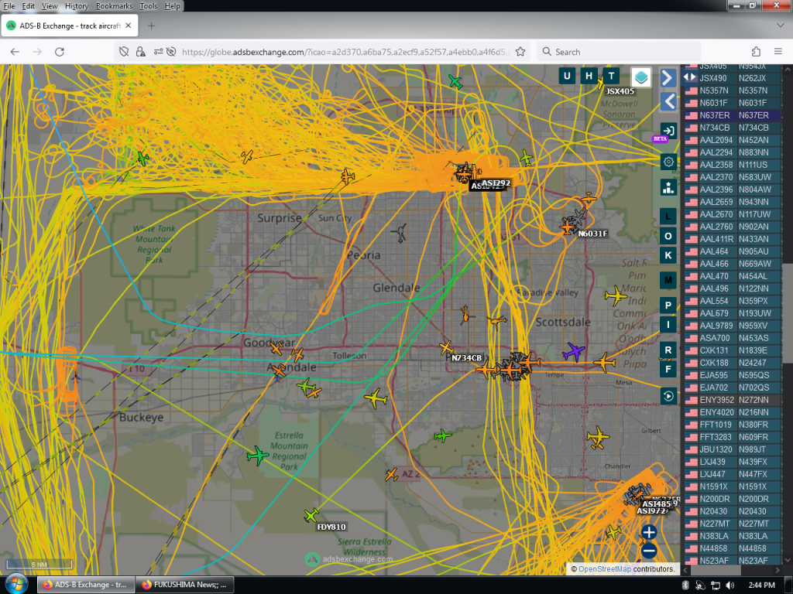Image resolution: width=793 pixels, height=594 pixels.
Task: Open Firefox extensions puzzle icon
Action: 756,52
